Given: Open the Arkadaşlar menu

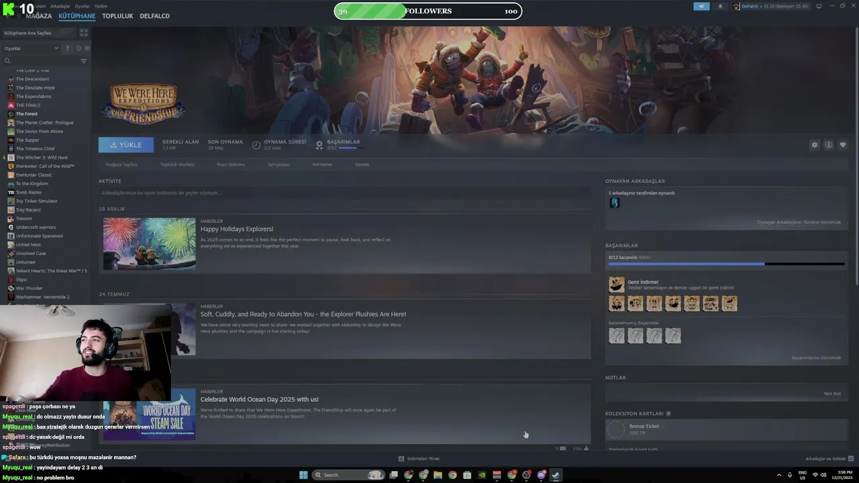Looking at the screenshot, I should point(60,6).
